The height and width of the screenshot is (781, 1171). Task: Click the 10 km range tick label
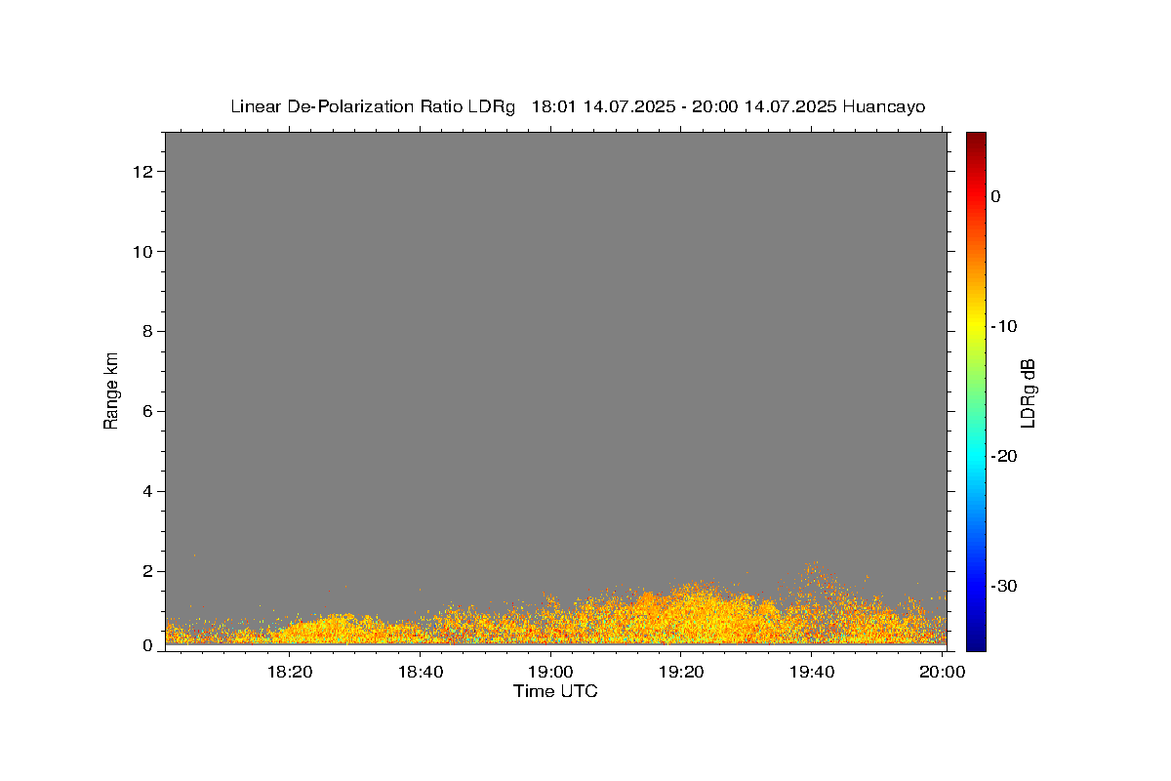coord(144,252)
